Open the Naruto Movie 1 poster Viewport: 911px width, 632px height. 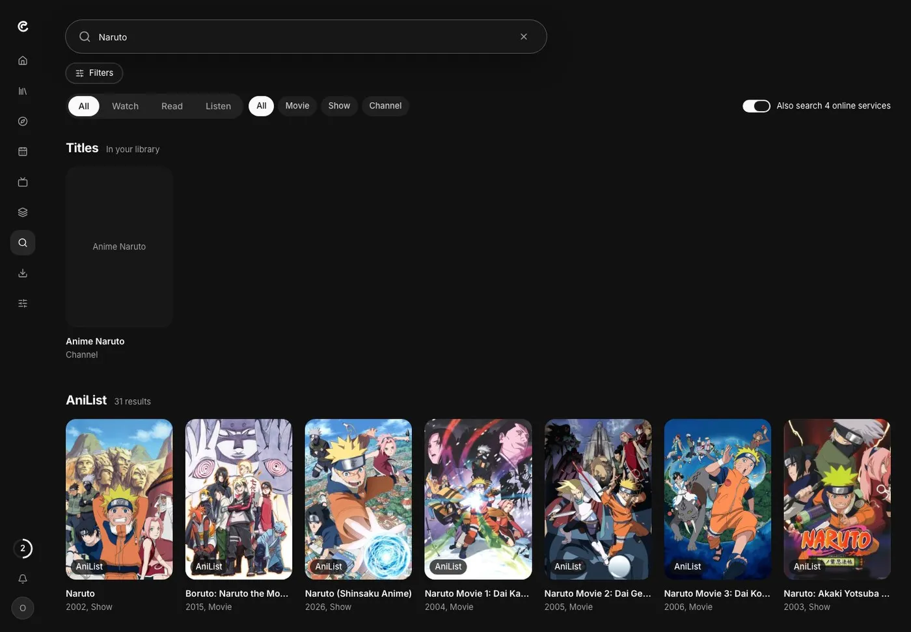pyautogui.click(x=478, y=499)
